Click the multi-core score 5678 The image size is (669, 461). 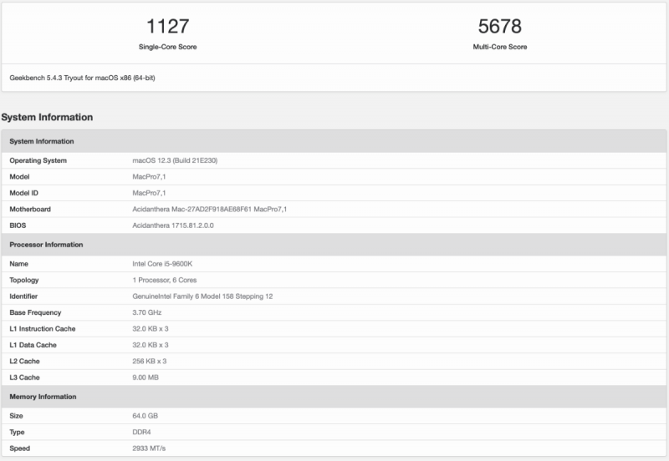(x=499, y=27)
